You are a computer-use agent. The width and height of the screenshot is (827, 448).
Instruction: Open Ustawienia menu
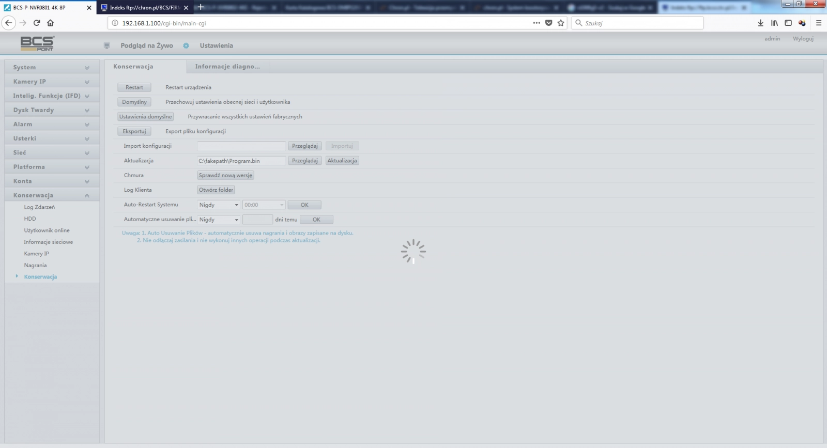(x=216, y=45)
